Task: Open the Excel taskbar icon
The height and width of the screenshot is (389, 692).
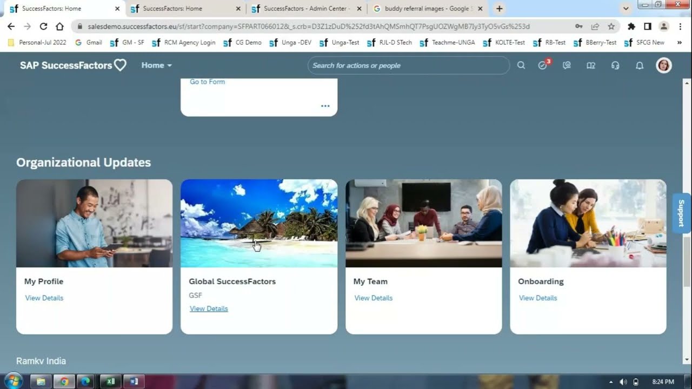Action: click(111, 381)
